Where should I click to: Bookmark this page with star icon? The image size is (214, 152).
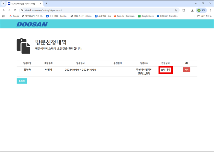coord(176,10)
